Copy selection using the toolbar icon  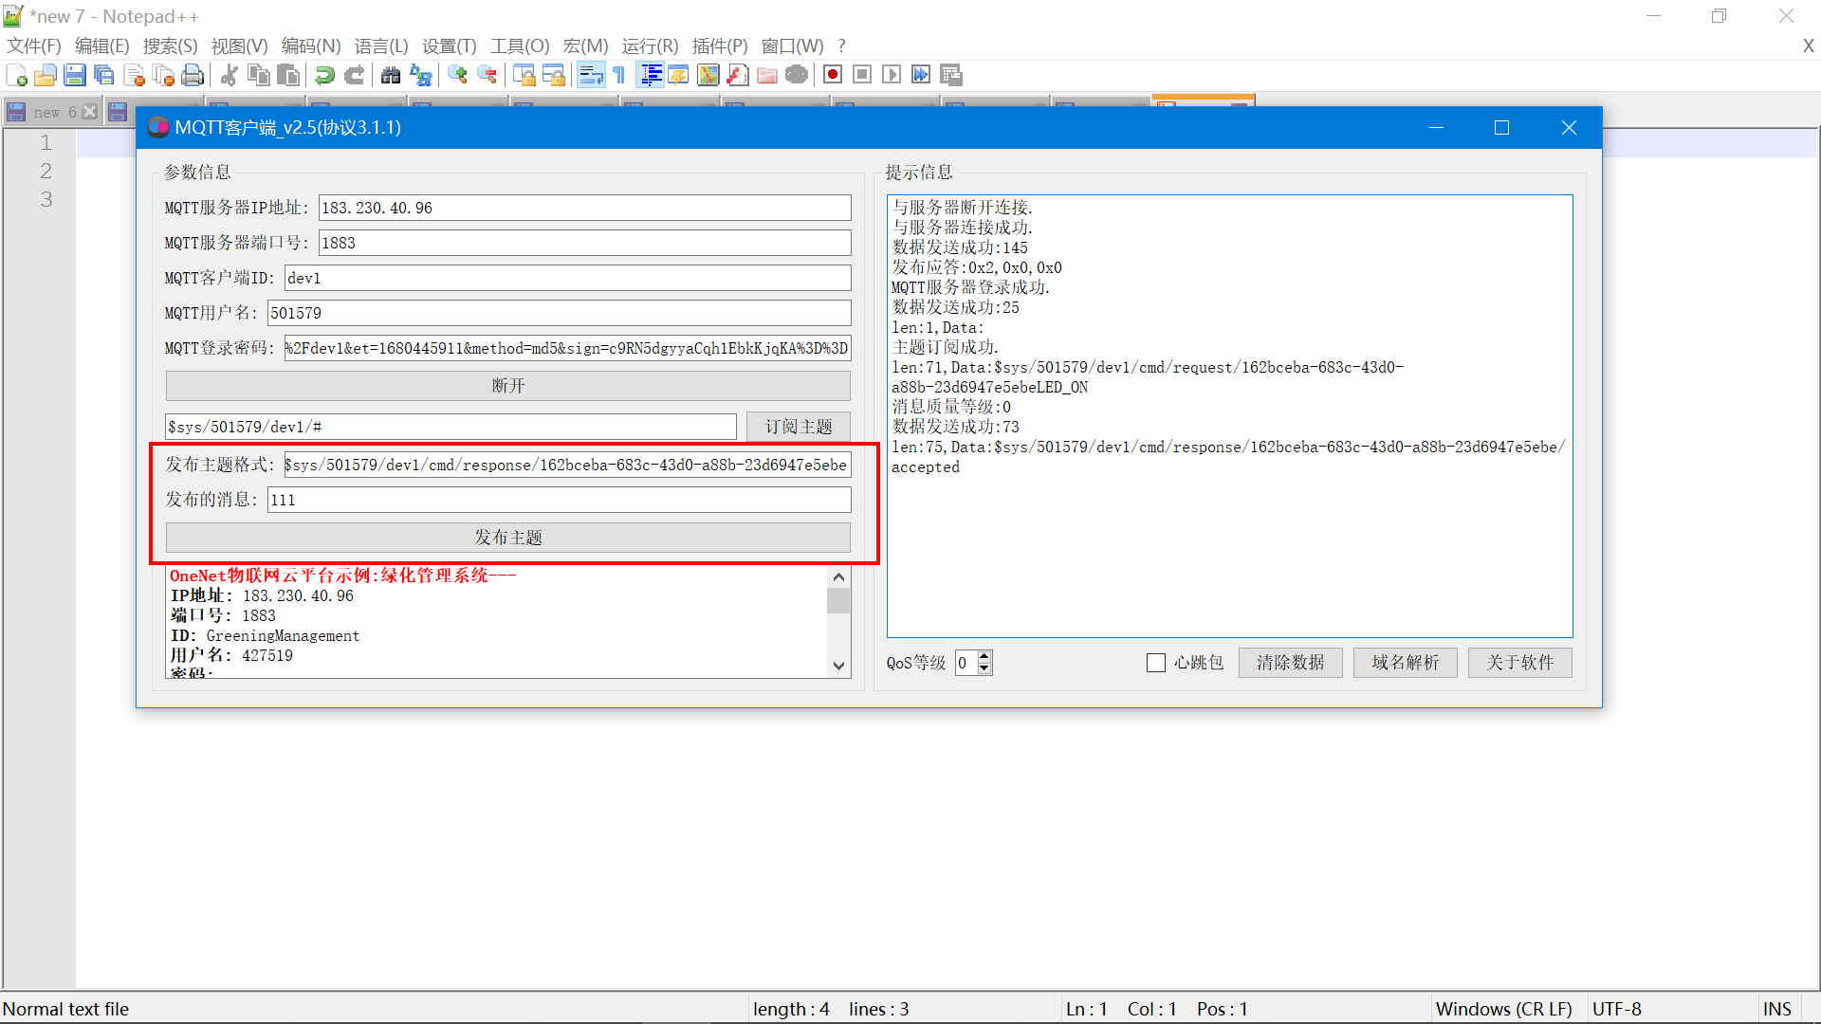258,75
